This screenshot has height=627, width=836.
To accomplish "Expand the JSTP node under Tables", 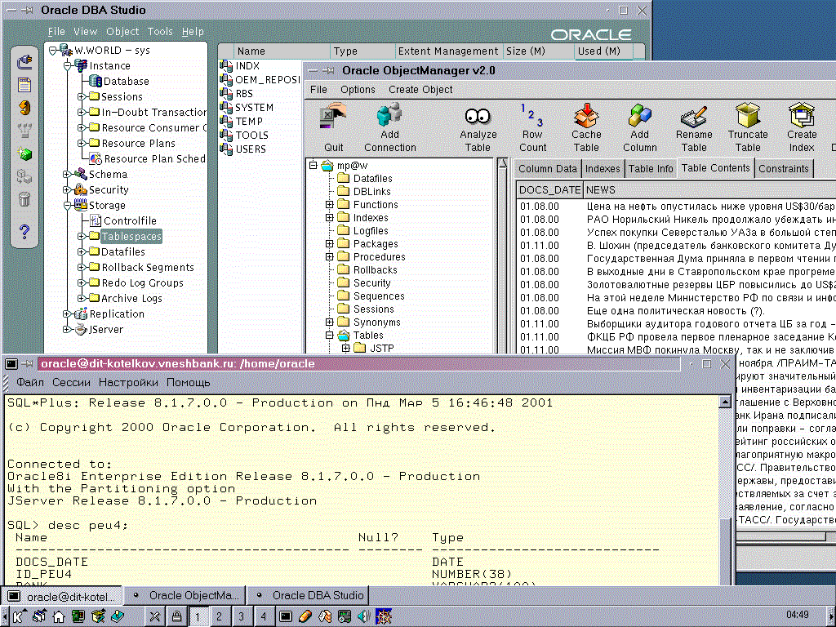I will (x=345, y=348).
